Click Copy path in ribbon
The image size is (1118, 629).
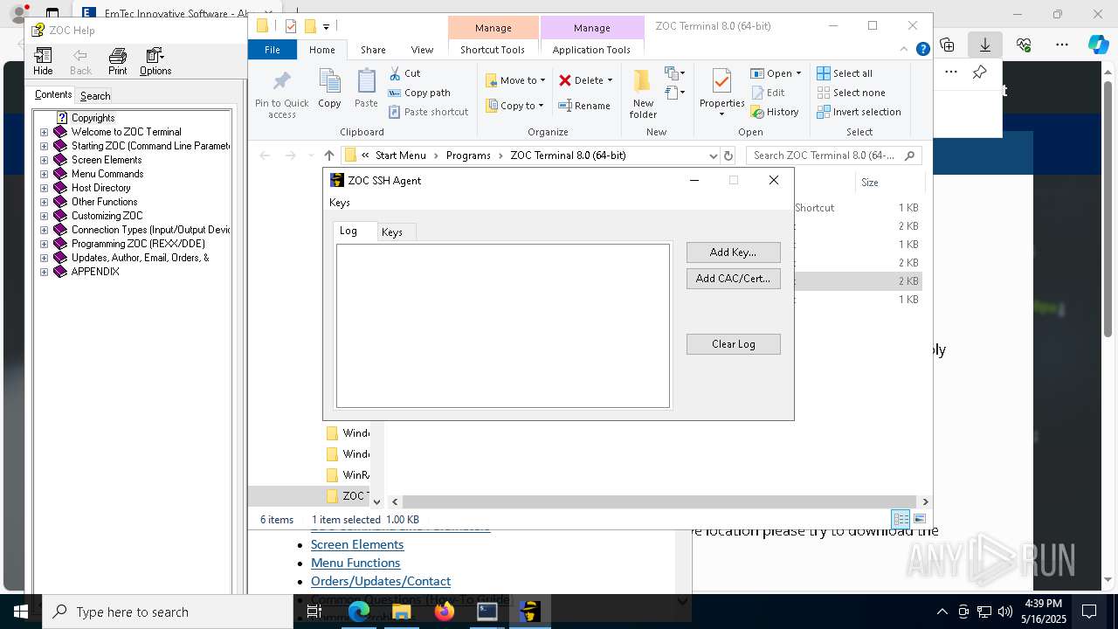pos(419,93)
